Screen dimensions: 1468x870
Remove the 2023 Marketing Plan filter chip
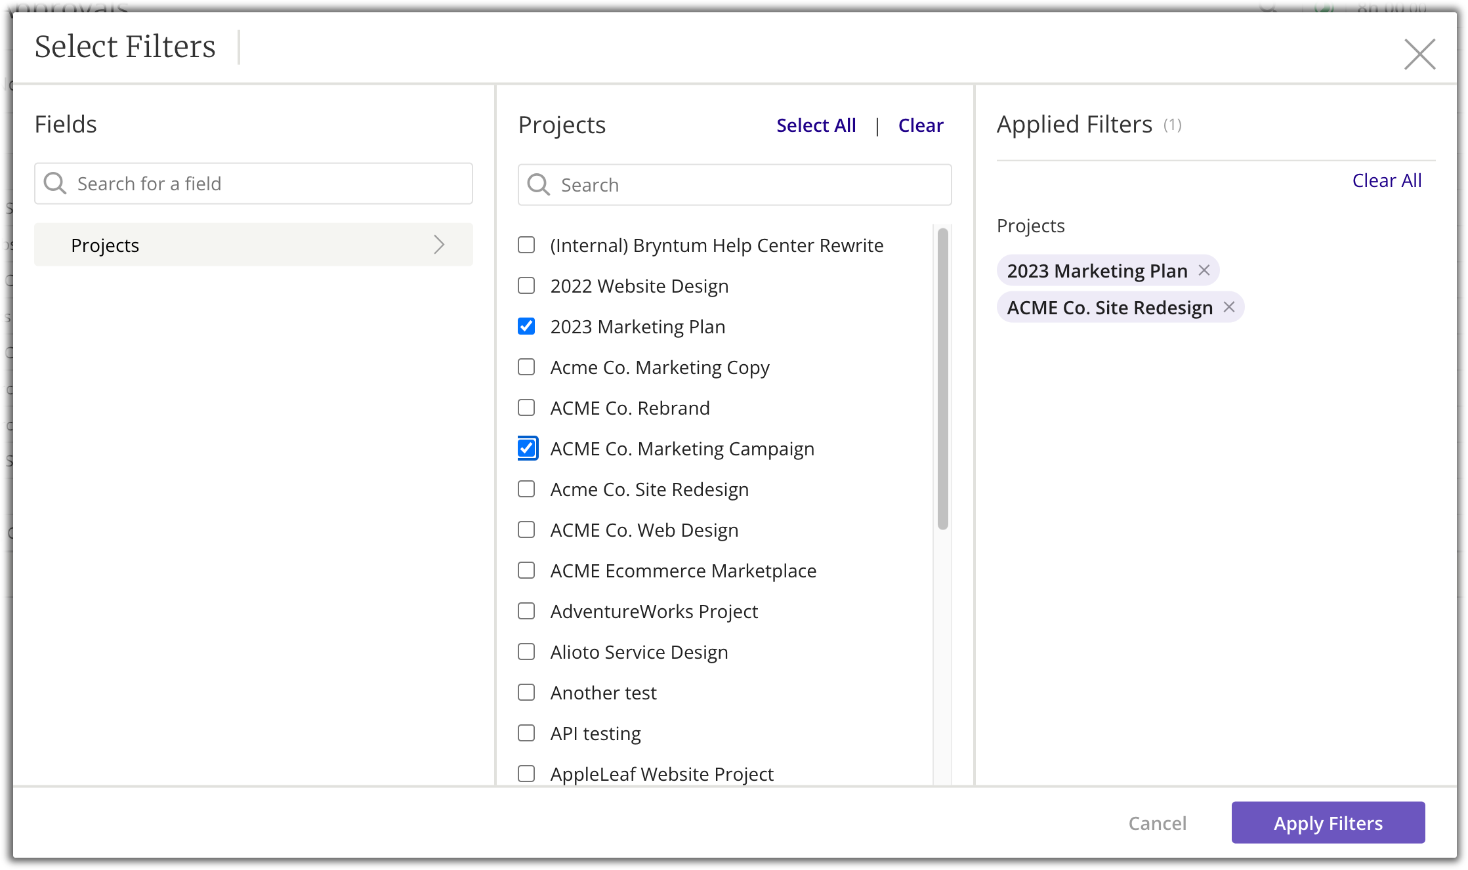point(1204,270)
